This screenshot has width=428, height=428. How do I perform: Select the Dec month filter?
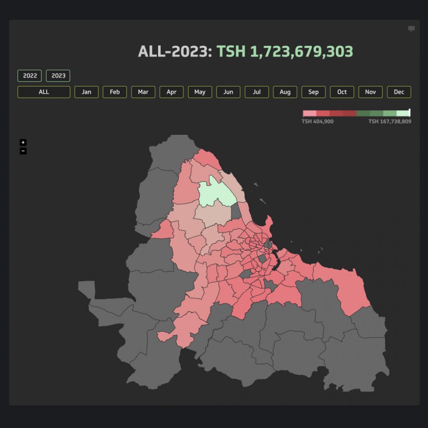[399, 92]
